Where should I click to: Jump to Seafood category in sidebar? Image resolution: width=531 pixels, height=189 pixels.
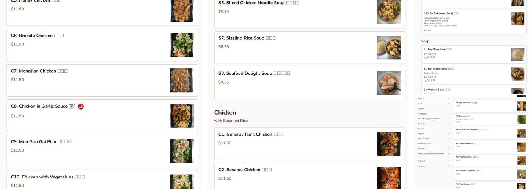pyautogui.click(x=421, y=109)
